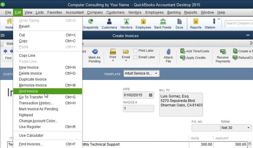Open Vendors center icon
253x148 pixels.
coord(126,24)
